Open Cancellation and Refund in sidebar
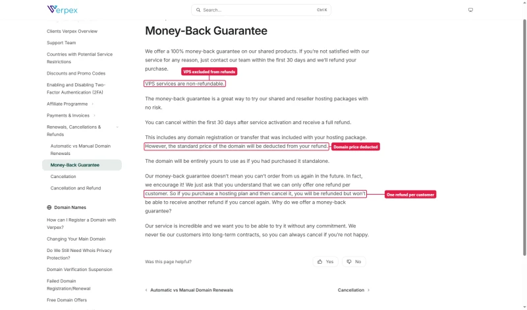The image size is (527, 310). 76,188
